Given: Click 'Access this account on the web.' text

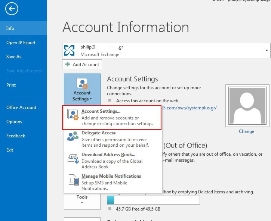Looking at the screenshot, I should pos(148,101).
